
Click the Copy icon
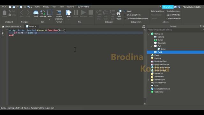[x=10, y=15]
